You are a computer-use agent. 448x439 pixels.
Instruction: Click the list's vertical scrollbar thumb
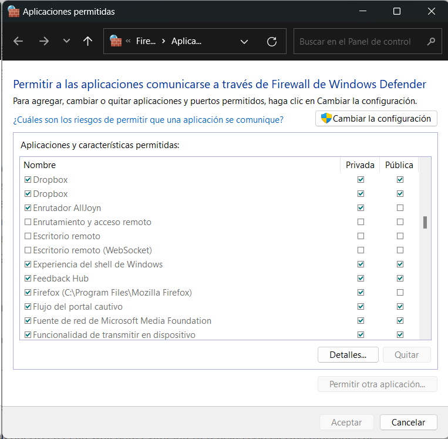point(425,222)
